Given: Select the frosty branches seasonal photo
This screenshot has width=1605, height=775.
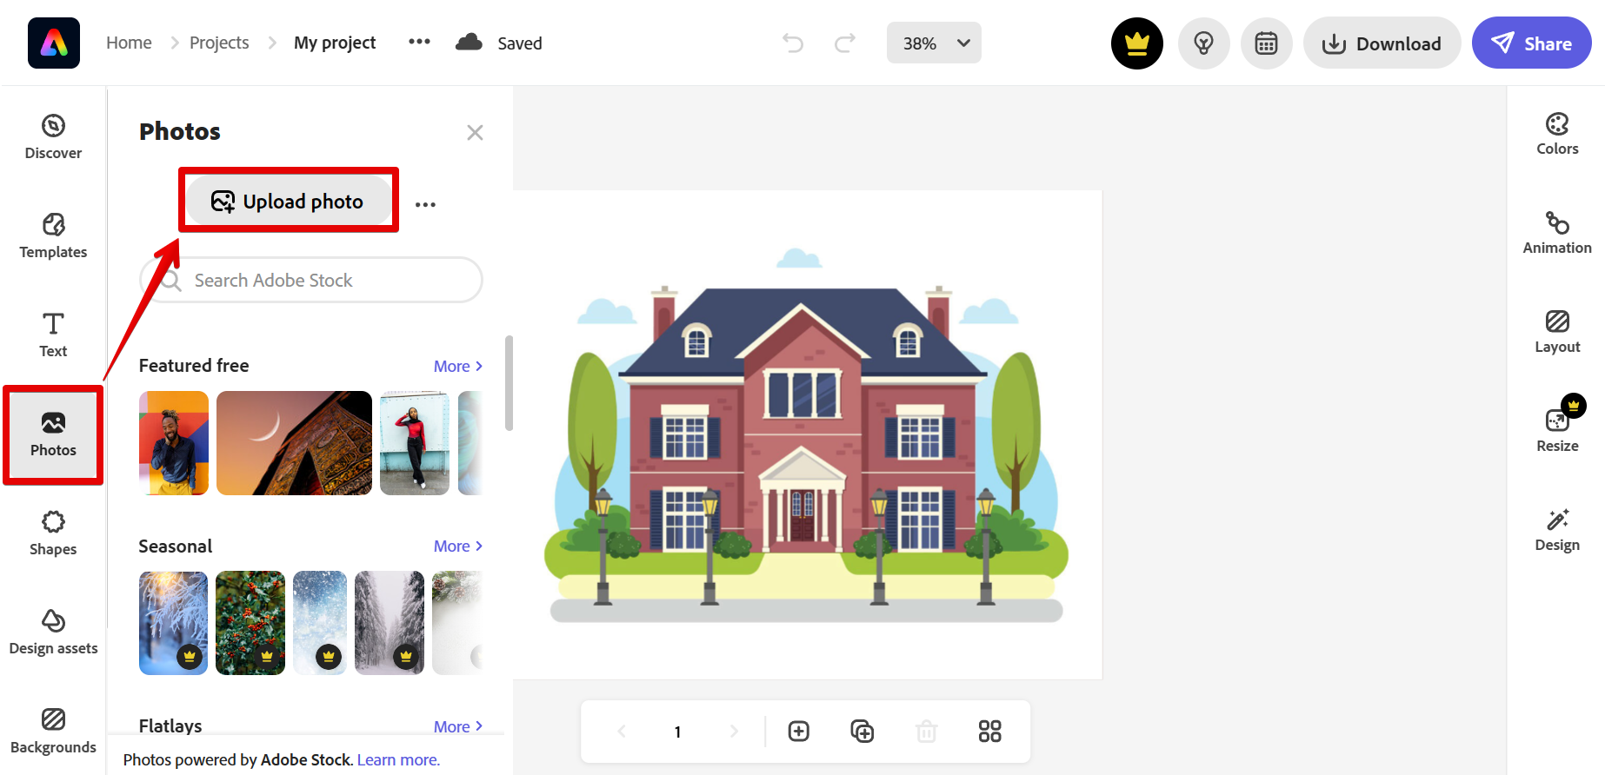Looking at the screenshot, I should coord(174,623).
